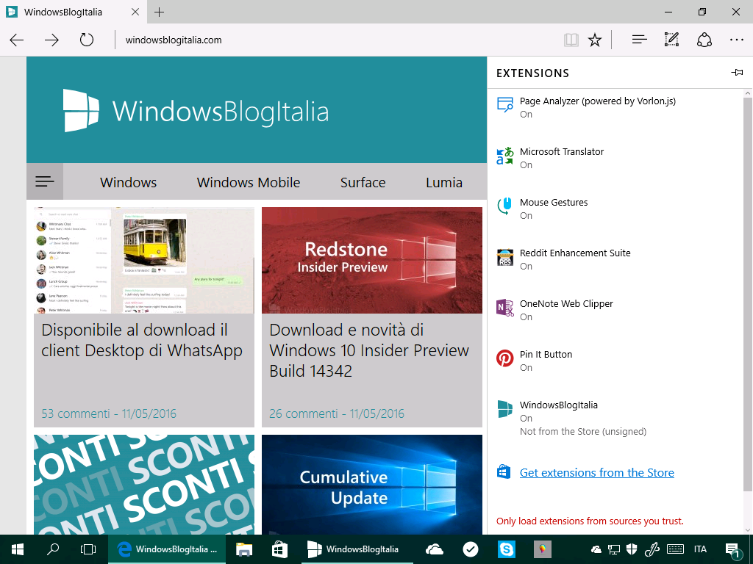Click the Reddit Enhancement Suite icon
This screenshot has width=753, height=564.
tap(504, 257)
